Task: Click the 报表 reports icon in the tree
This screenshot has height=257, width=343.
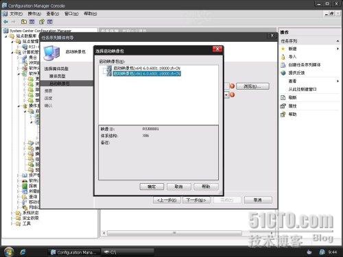Action: coord(25,186)
